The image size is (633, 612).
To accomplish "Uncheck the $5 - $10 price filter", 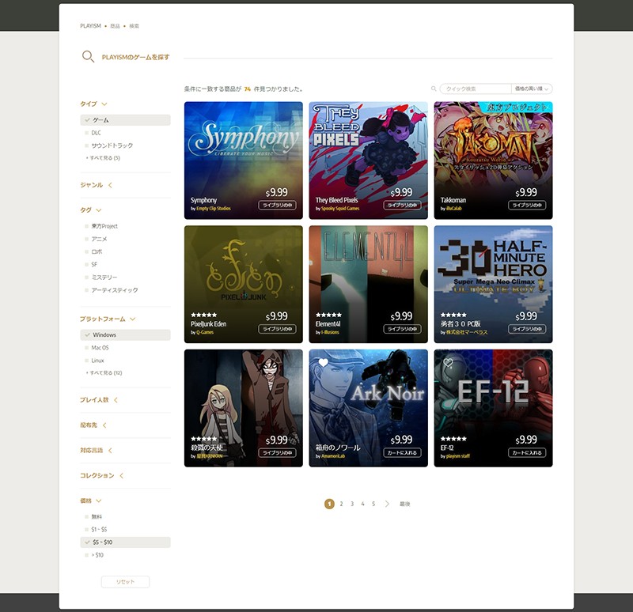I will pyautogui.click(x=125, y=542).
